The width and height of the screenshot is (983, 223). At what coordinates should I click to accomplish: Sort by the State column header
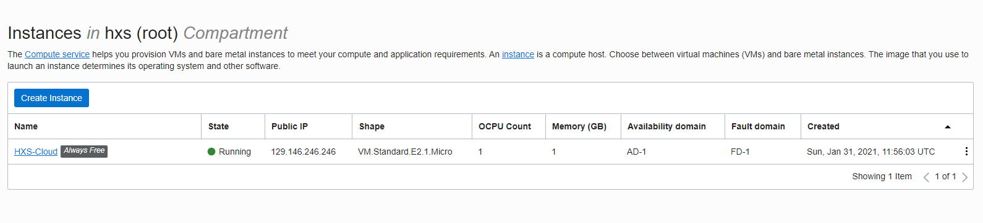[218, 126]
